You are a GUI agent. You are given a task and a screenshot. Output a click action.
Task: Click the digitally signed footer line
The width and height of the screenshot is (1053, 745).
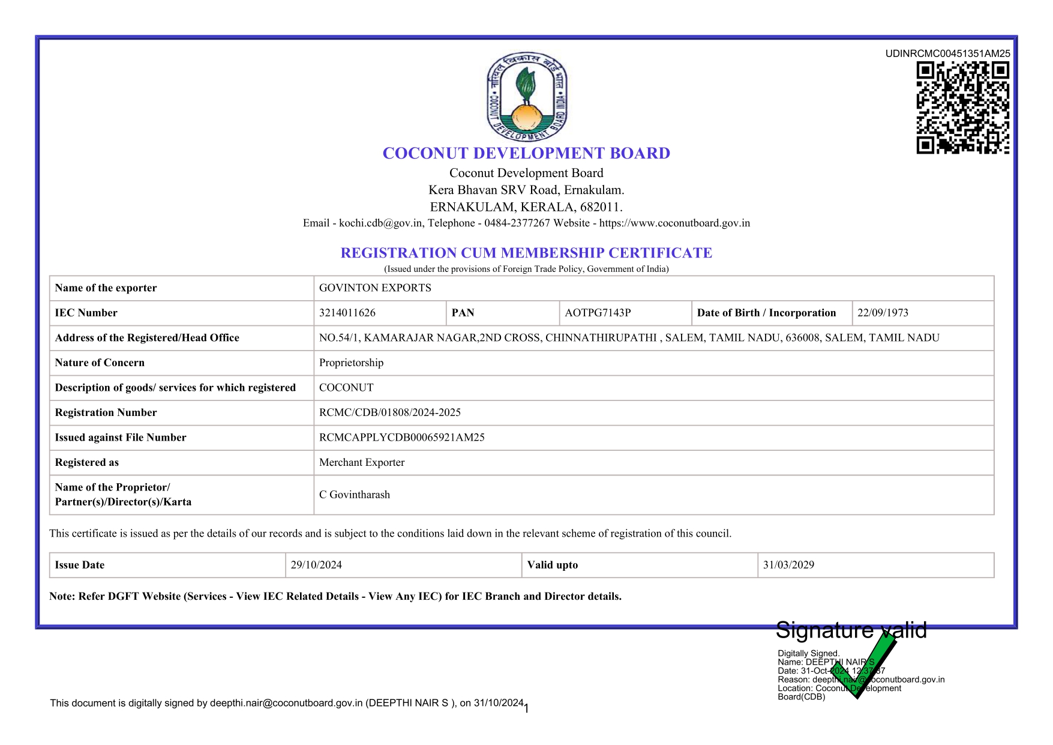(x=287, y=703)
